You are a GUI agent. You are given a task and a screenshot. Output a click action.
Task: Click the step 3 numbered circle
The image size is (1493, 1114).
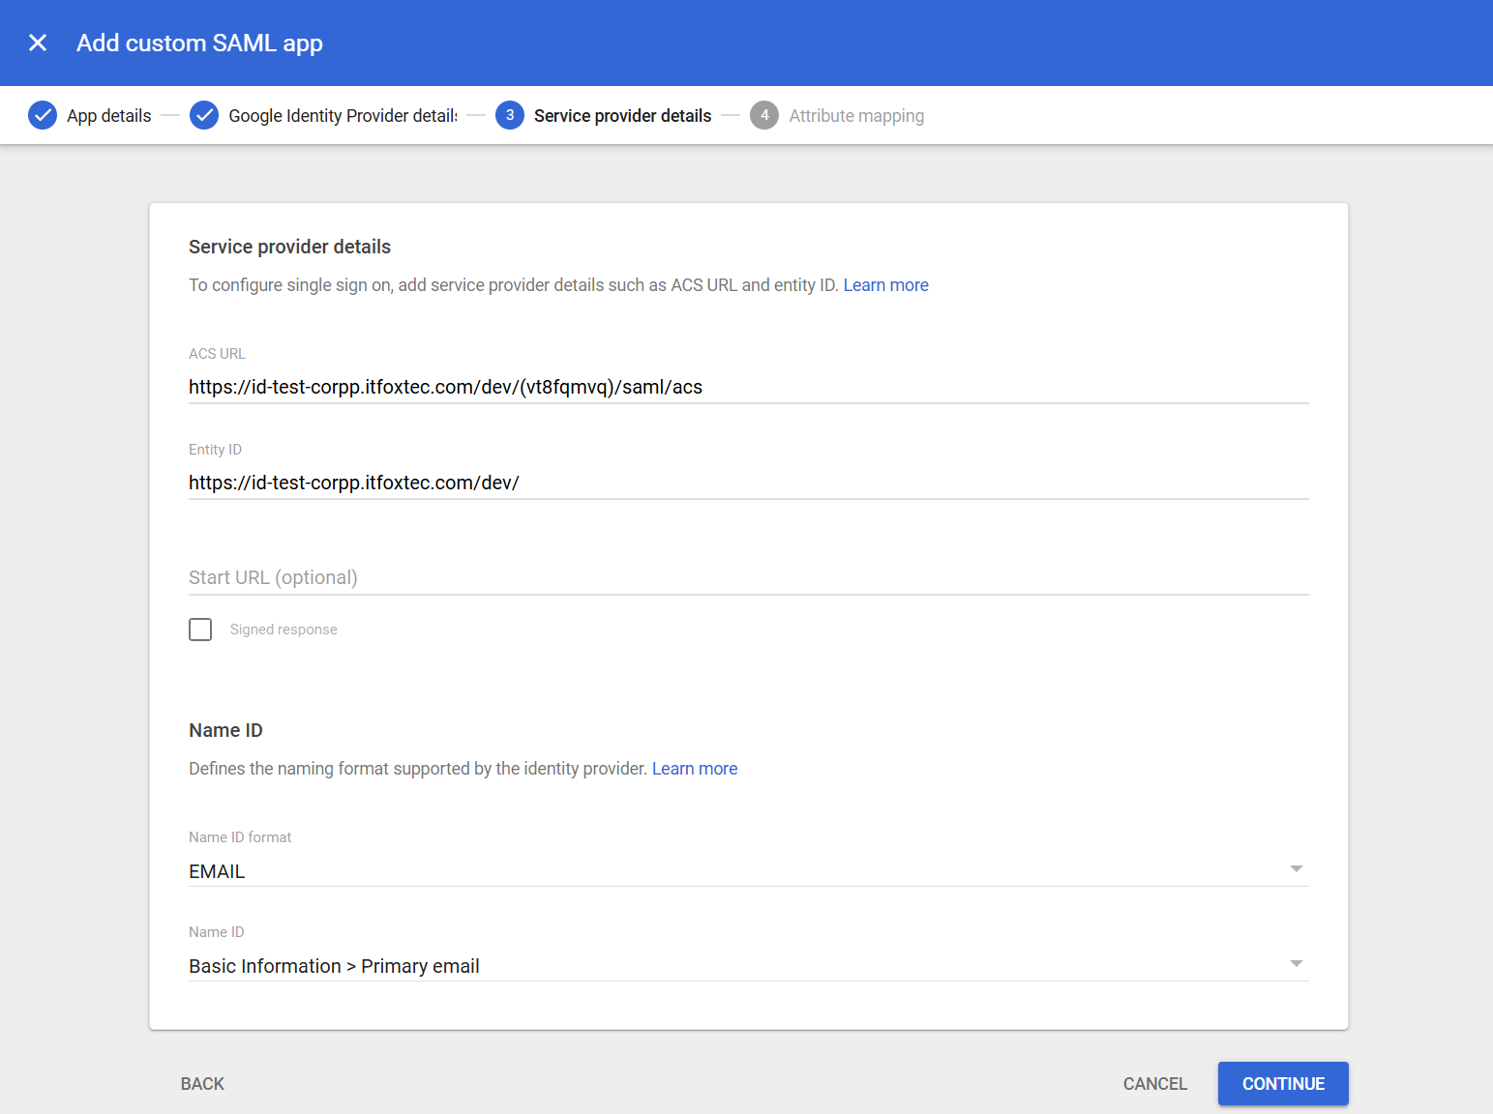coord(510,115)
